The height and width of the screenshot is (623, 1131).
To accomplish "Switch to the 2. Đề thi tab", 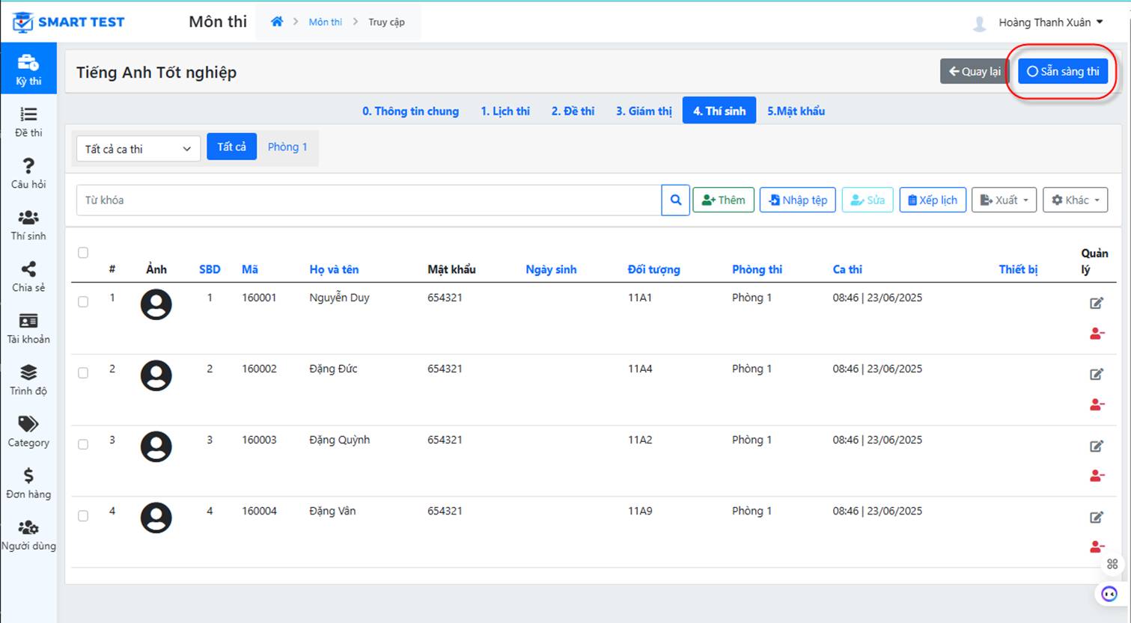I will [x=573, y=111].
